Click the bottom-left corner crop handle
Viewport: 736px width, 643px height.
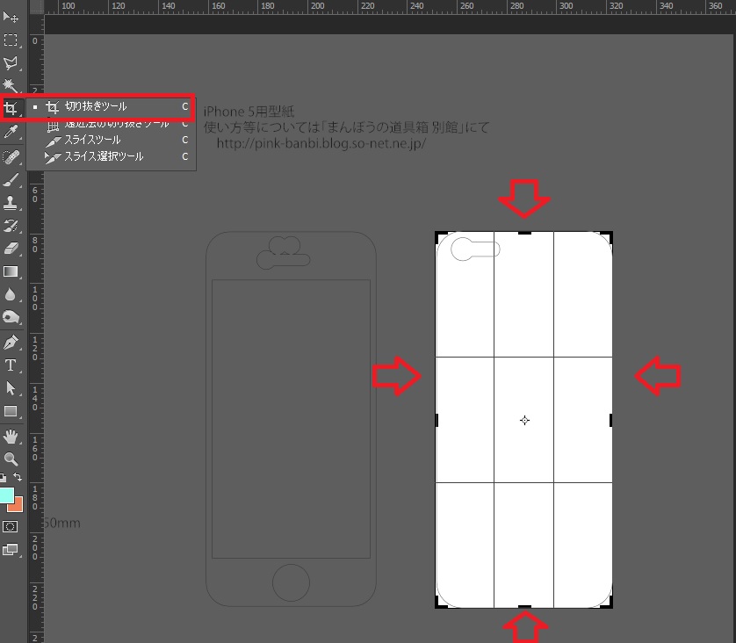pos(439,604)
